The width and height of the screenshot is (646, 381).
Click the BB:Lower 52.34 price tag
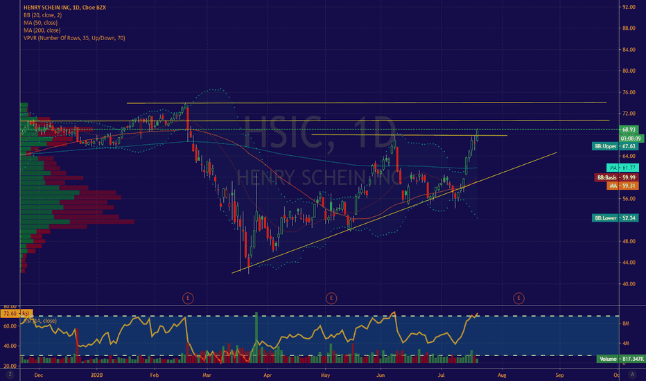click(x=615, y=218)
